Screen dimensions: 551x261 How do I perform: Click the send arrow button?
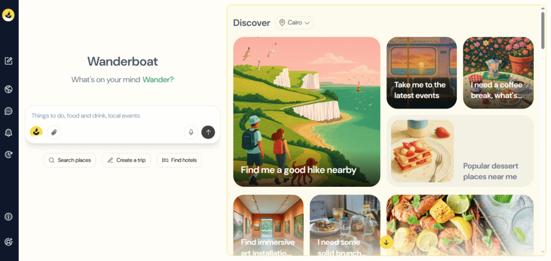pos(208,132)
